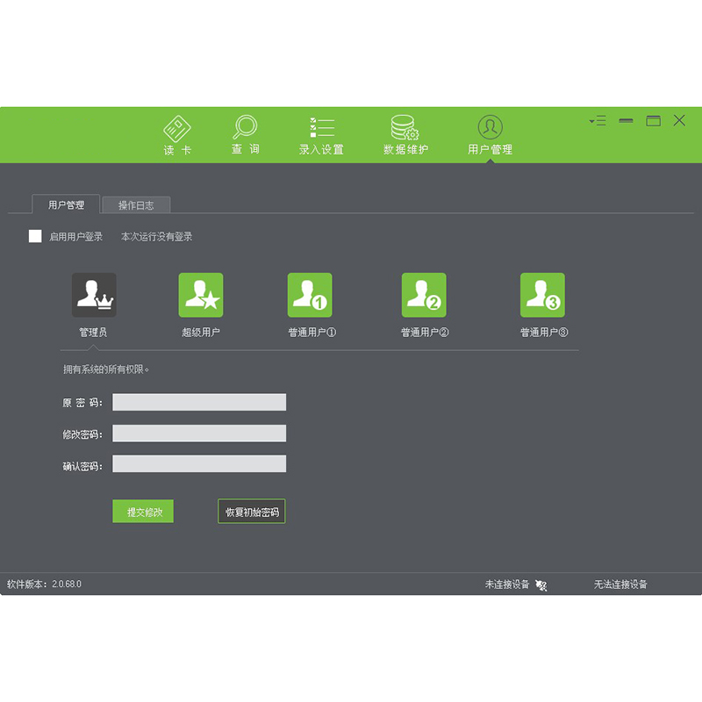The image size is (702, 702).
Task: Pick the 普通用户② user icon
Action: (x=424, y=296)
